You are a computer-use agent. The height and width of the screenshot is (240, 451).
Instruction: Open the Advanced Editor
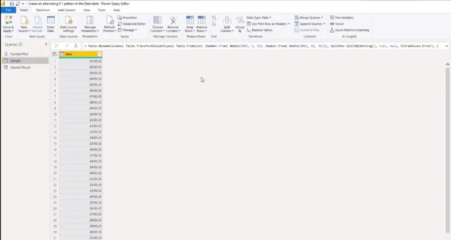pyautogui.click(x=132, y=24)
